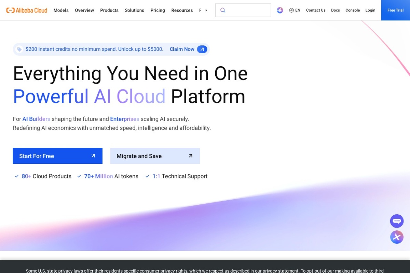Open the Contact Us link
410x273 pixels.
click(316, 10)
